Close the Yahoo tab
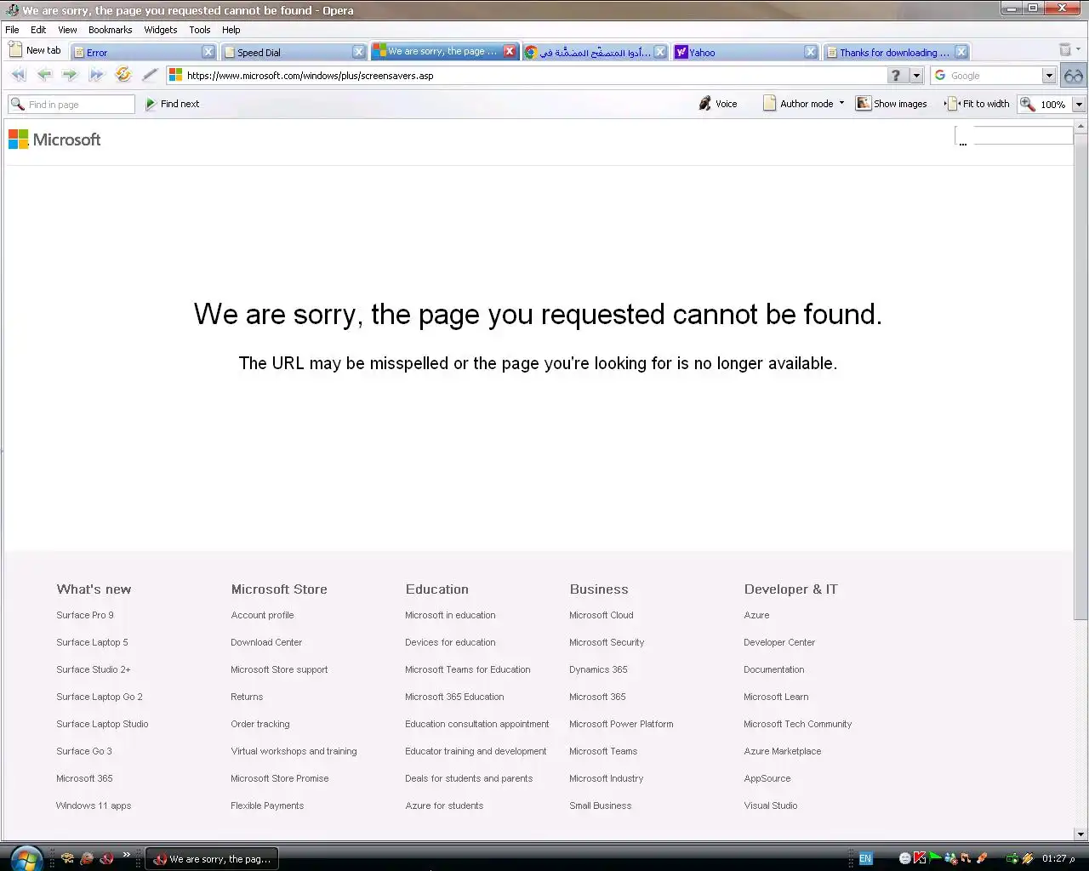The width and height of the screenshot is (1089, 871). point(811,52)
